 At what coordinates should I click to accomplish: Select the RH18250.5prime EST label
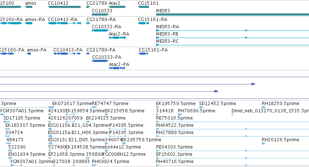pyautogui.click(x=280, y=104)
